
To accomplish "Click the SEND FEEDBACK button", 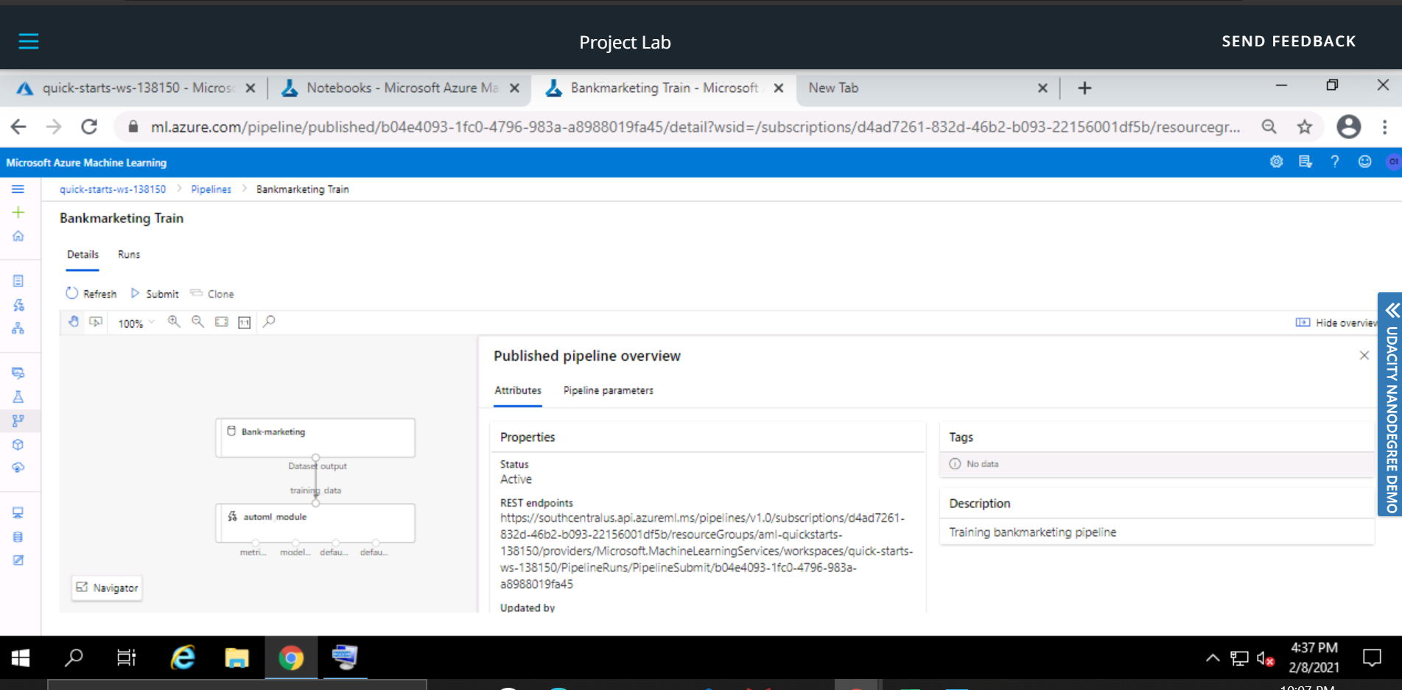I will click(1289, 41).
